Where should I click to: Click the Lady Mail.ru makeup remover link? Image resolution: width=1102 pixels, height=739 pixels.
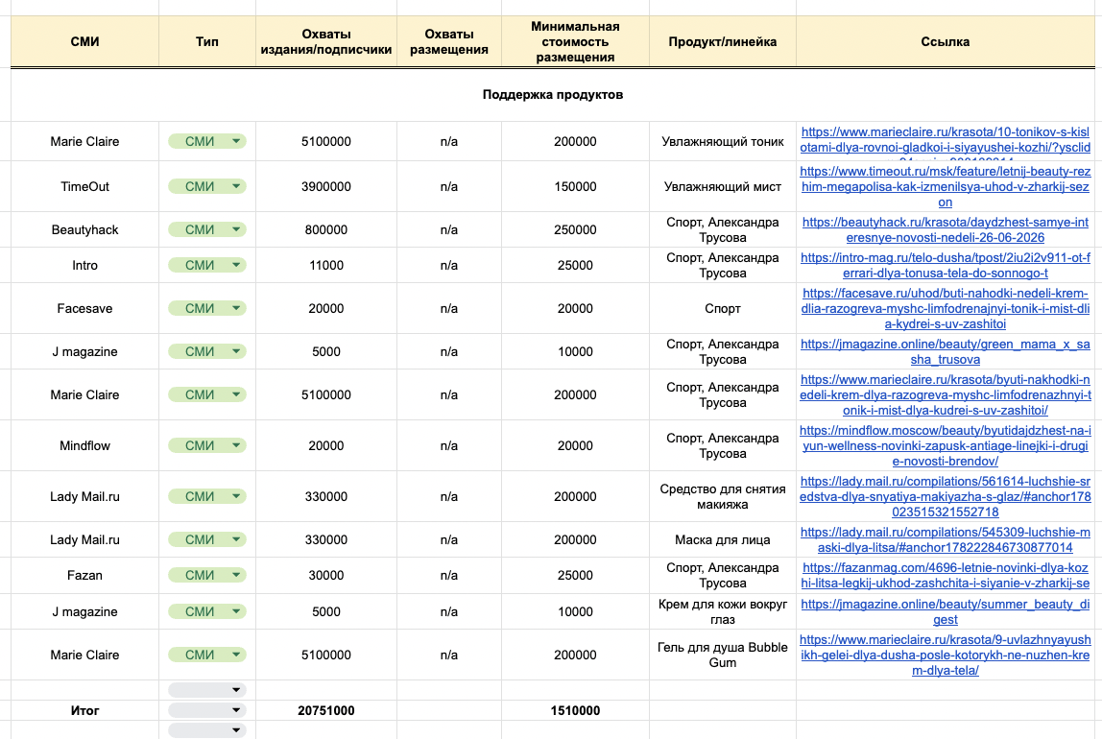click(946, 496)
